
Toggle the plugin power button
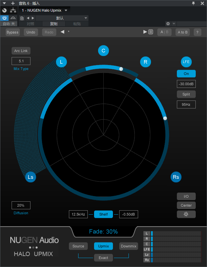[4, 18]
